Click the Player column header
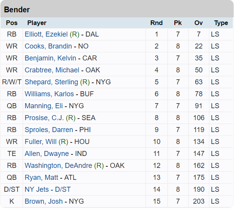The image size is (234, 211). (x=37, y=23)
